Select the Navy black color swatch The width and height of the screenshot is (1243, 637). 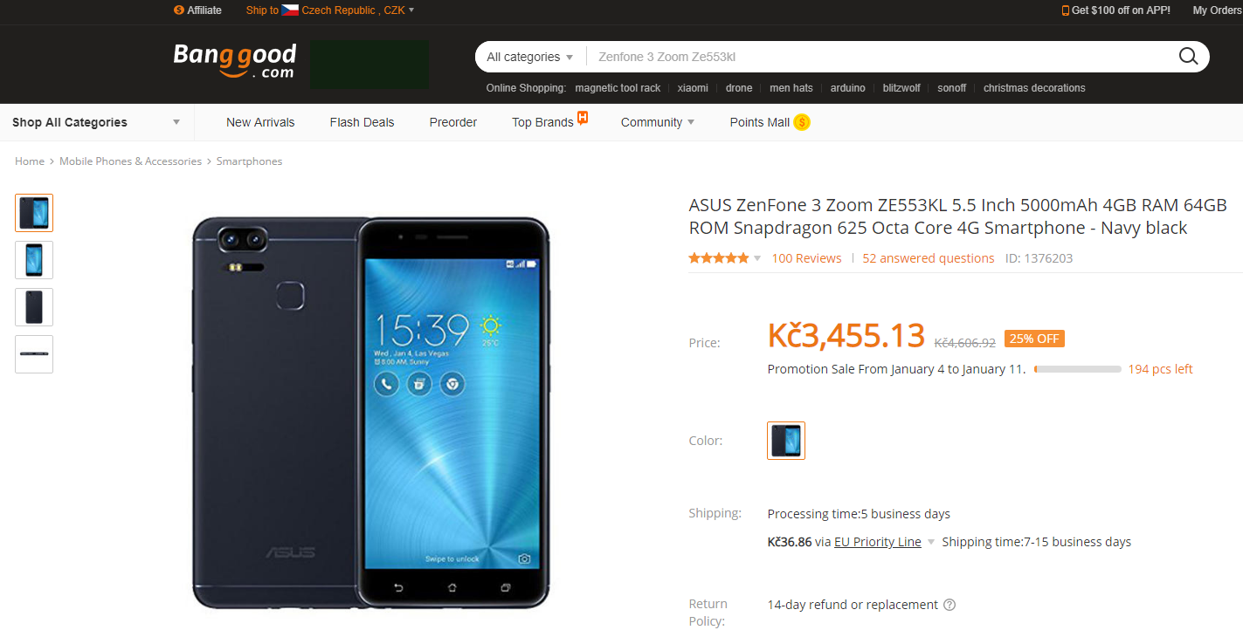coord(786,441)
